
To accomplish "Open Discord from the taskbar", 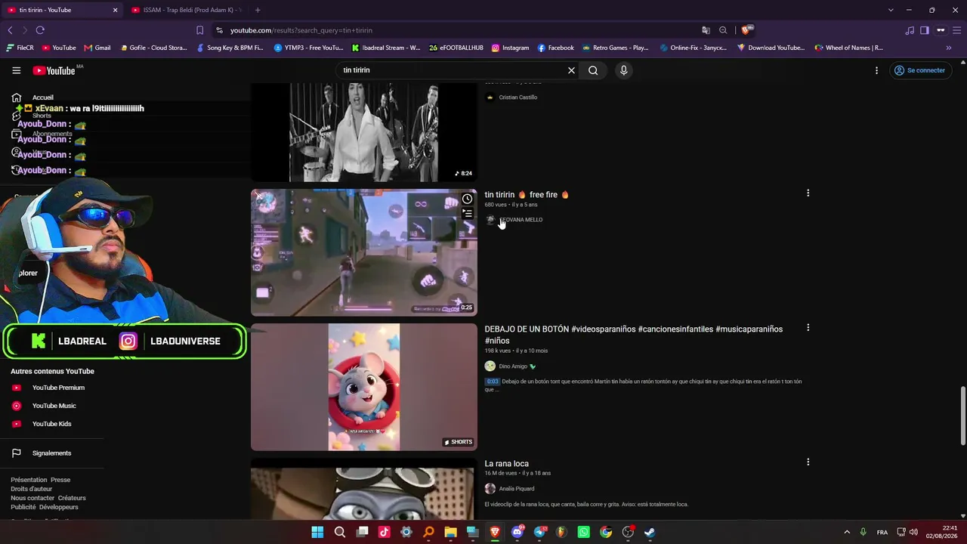I will [517, 532].
